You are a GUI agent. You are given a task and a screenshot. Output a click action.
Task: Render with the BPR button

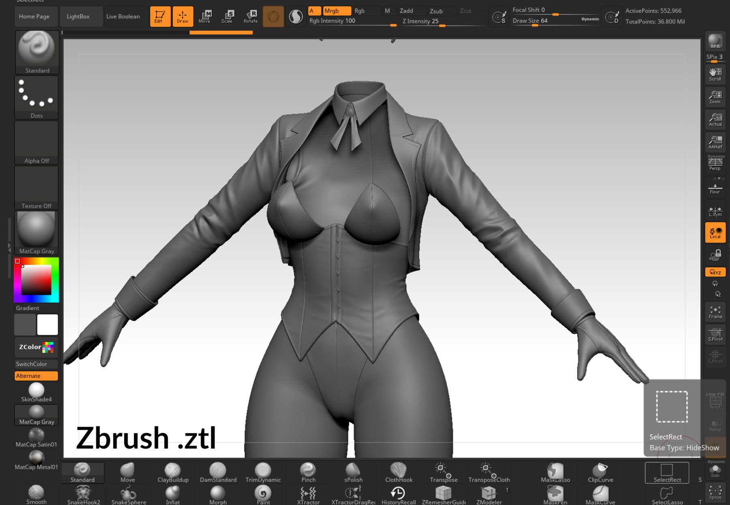pyautogui.click(x=715, y=41)
